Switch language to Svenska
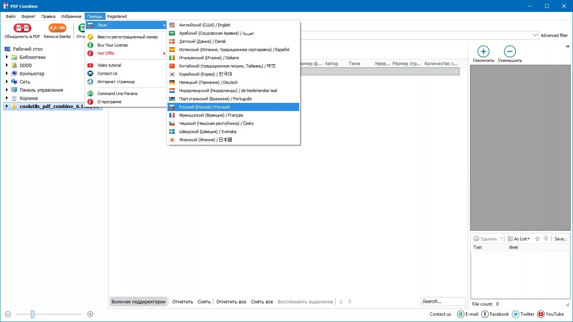The image size is (573, 322). 233,132
